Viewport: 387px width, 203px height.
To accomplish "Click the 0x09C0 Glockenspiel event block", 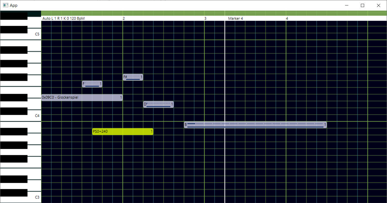I will tap(82, 98).
